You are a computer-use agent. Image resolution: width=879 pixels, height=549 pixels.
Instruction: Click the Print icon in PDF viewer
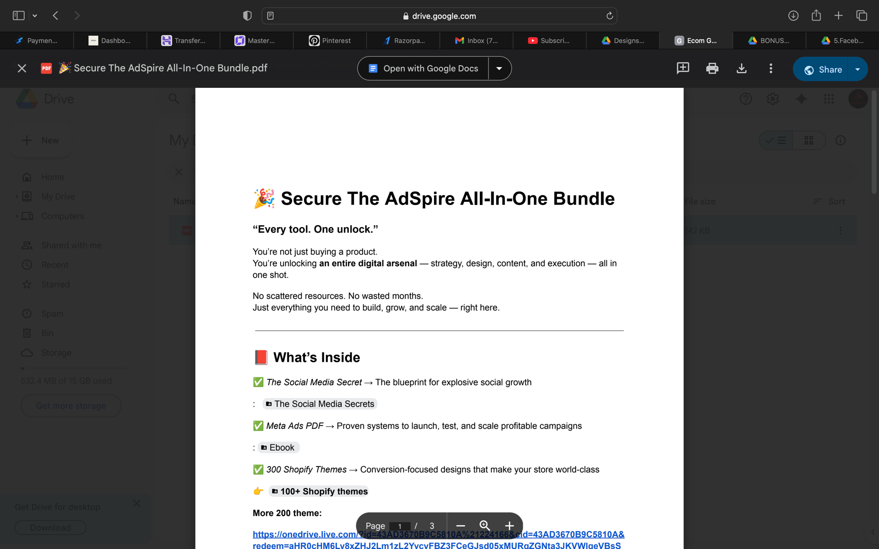pyautogui.click(x=712, y=69)
